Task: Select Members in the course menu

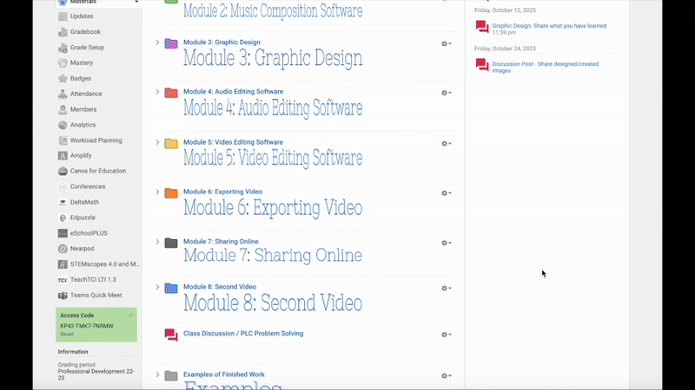Action: click(83, 109)
